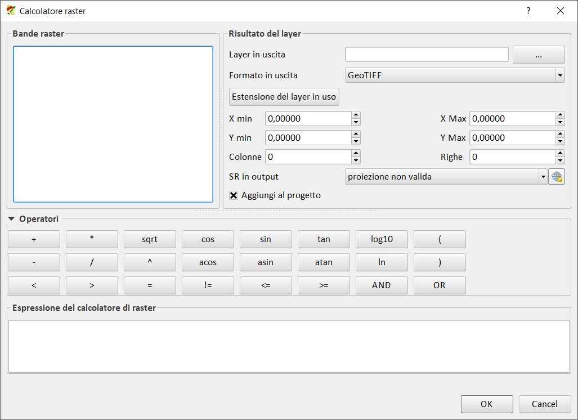This screenshot has width=578, height=420.
Task: Click the 'Layer in uscita' text field
Action: [x=427, y=55]
